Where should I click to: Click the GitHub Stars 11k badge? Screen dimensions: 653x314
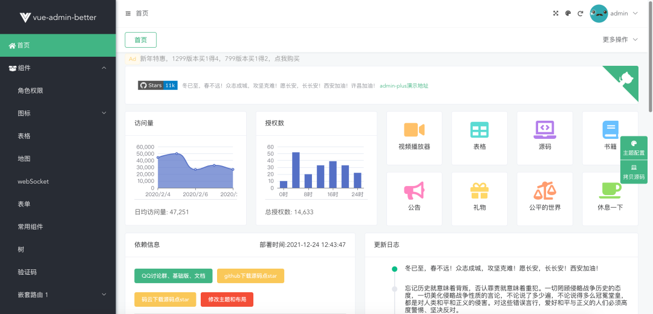pos(158,85)
